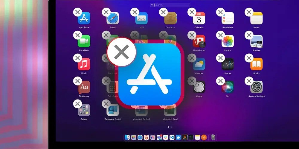Click the Microsoft Excel label
This screenshot has width=299, height=149.
coord(170,119)
